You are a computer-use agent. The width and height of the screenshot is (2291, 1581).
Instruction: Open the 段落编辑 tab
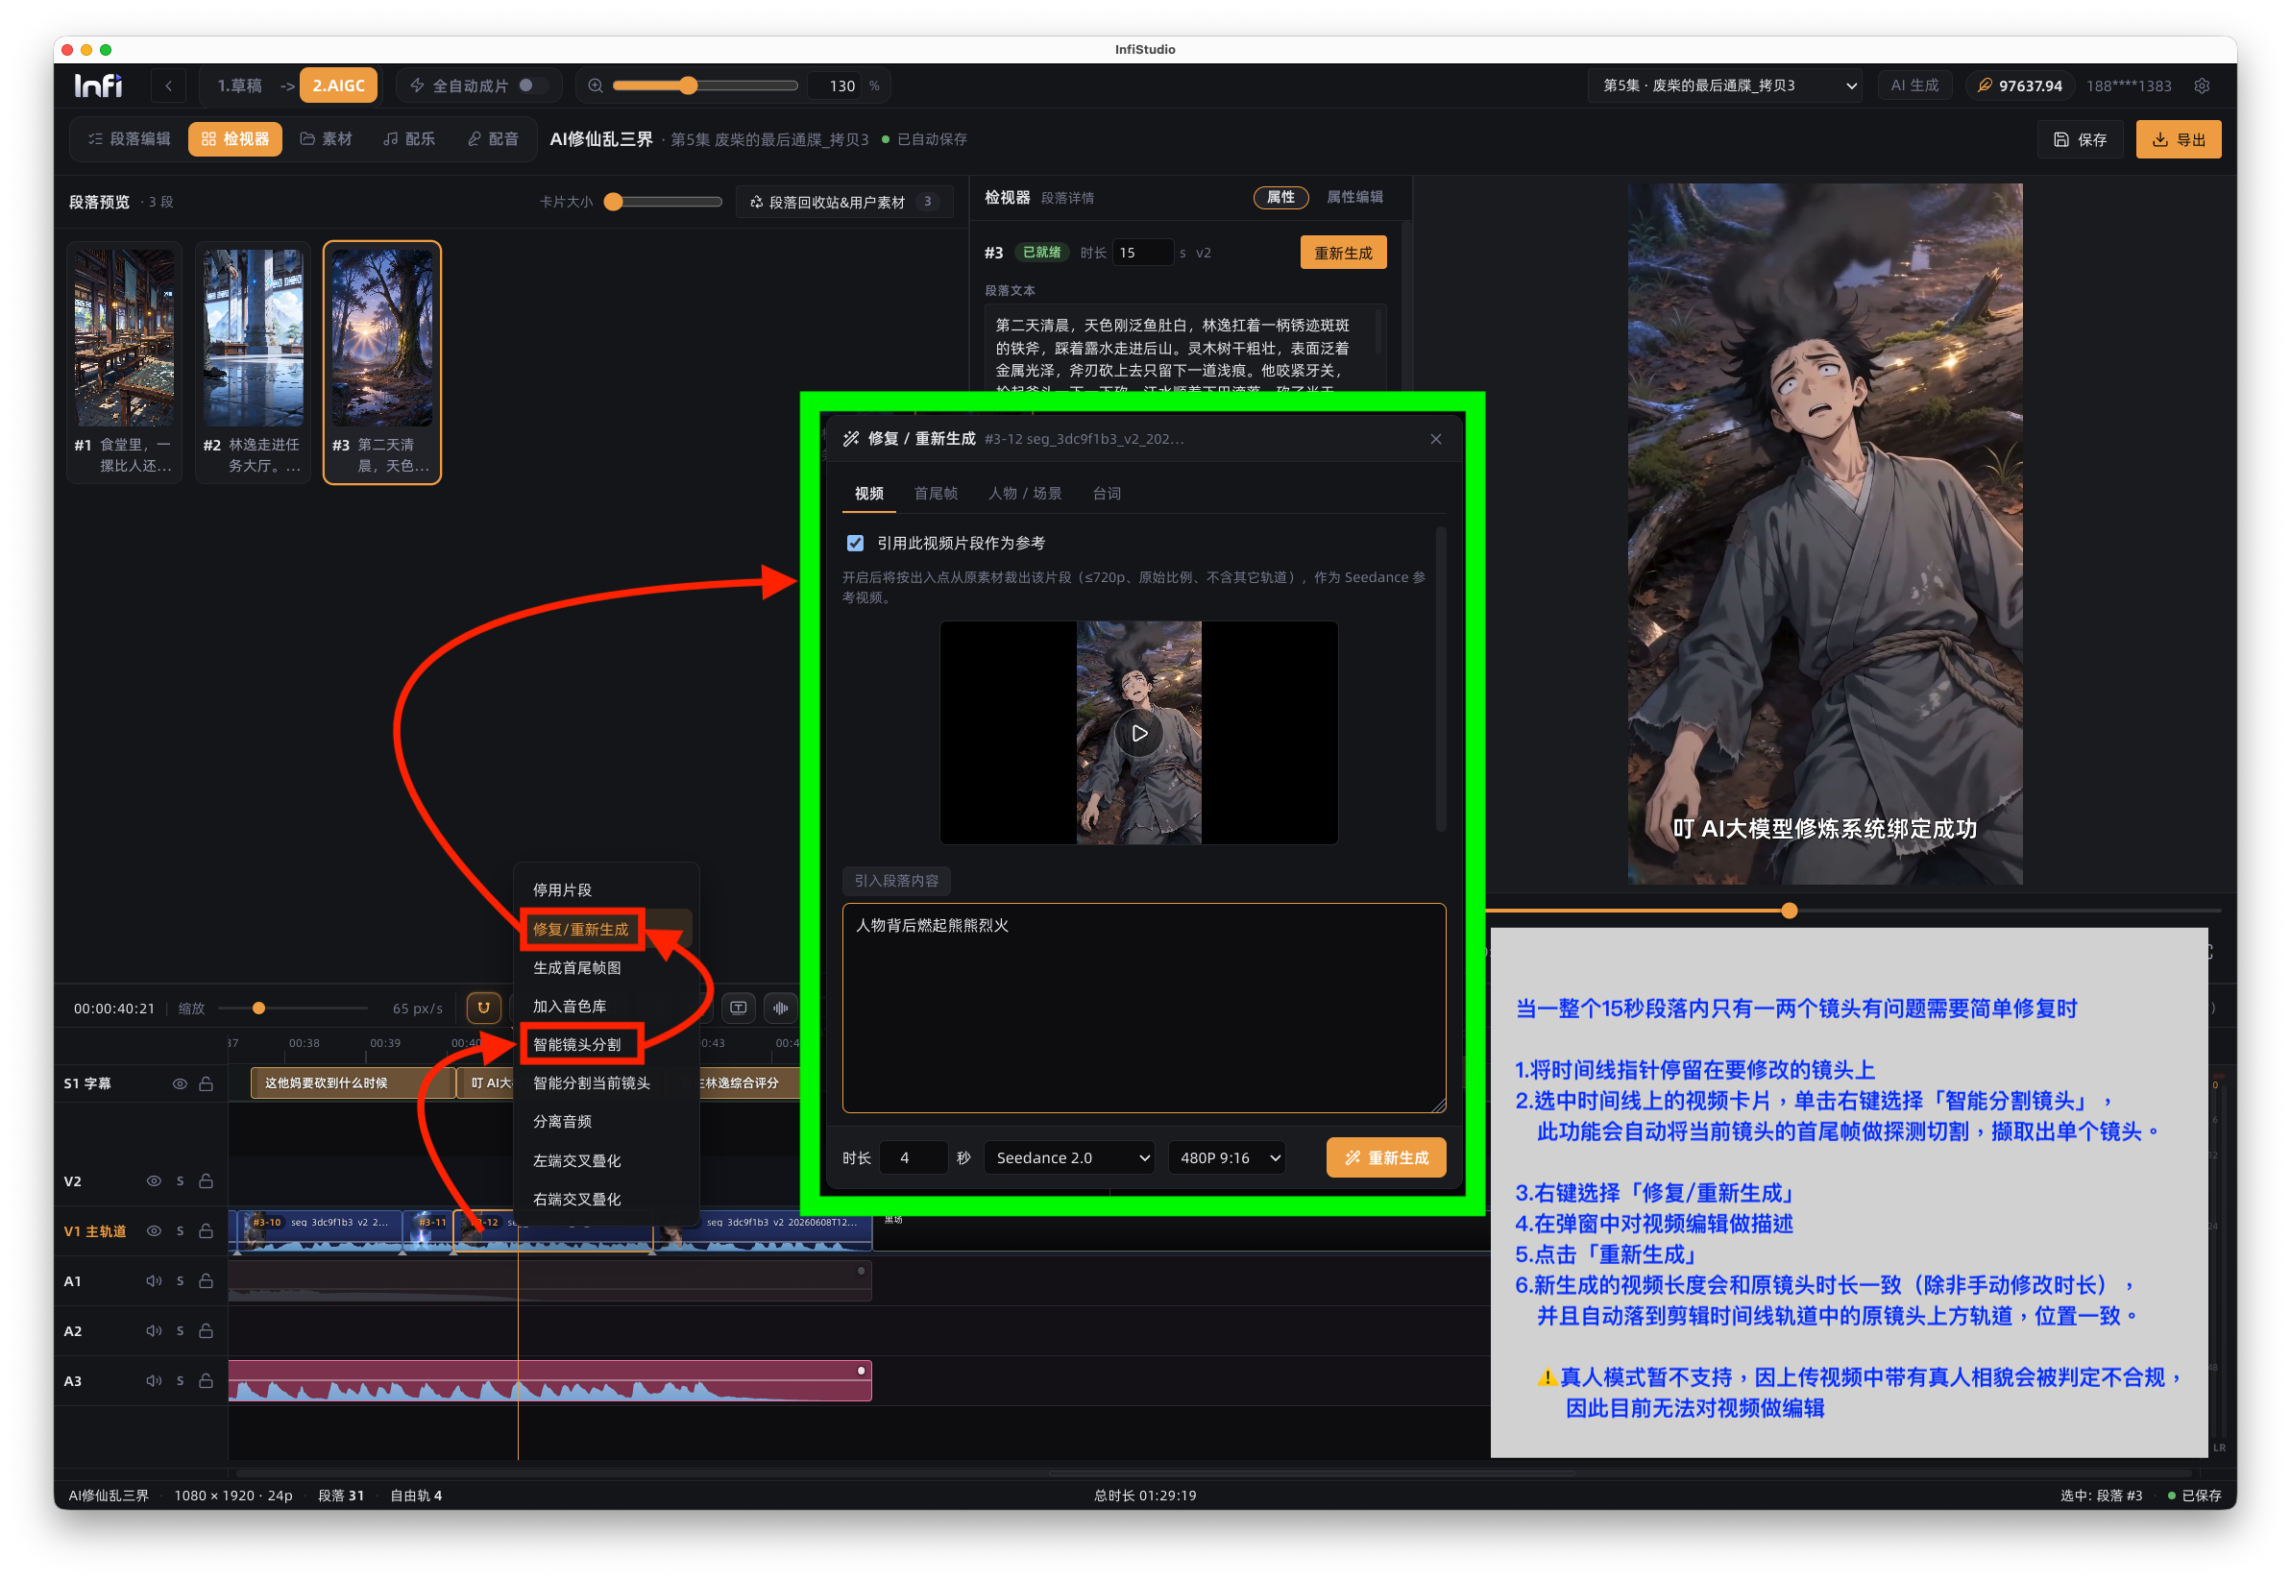130,139
